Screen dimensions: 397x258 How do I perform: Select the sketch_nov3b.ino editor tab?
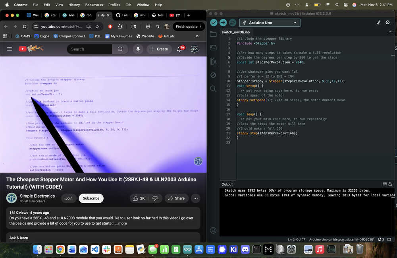pos(235,32)
